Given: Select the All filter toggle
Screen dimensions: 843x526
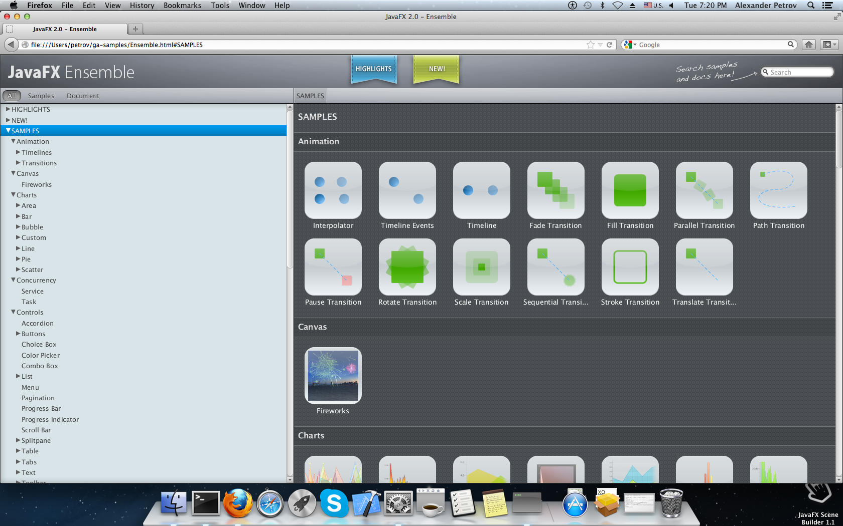Looking at the screenshot, I should pyautogui.click(x=12, y=96).
